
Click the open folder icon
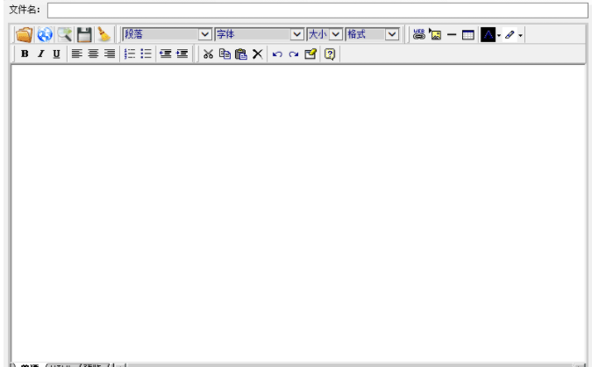click(25, 35)
